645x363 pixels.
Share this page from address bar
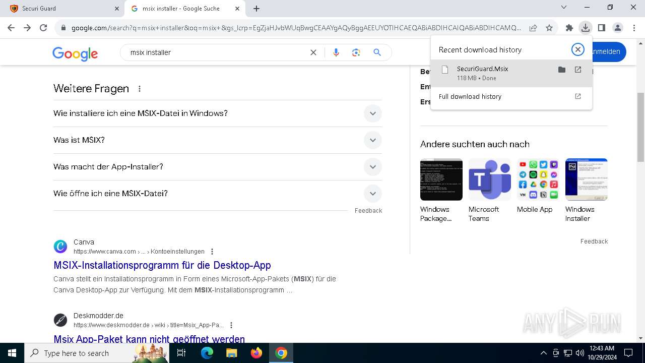533,28
